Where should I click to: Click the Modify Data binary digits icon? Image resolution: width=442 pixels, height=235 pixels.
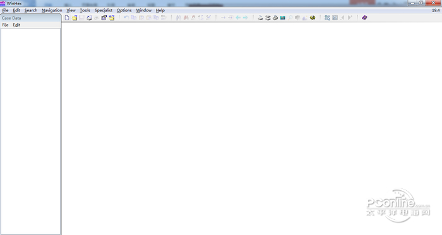click(x=164, y=18)
